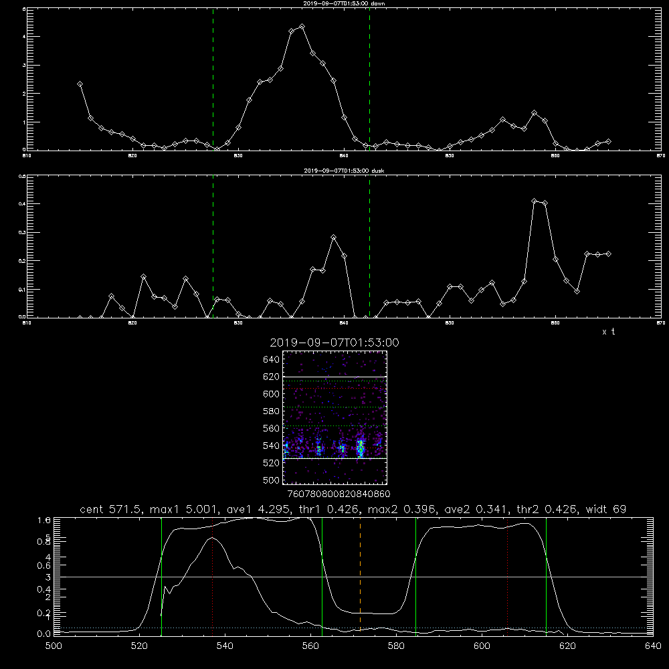
Task: Click the "max2 0.396" value in stats line
Action: coord(402,509)
